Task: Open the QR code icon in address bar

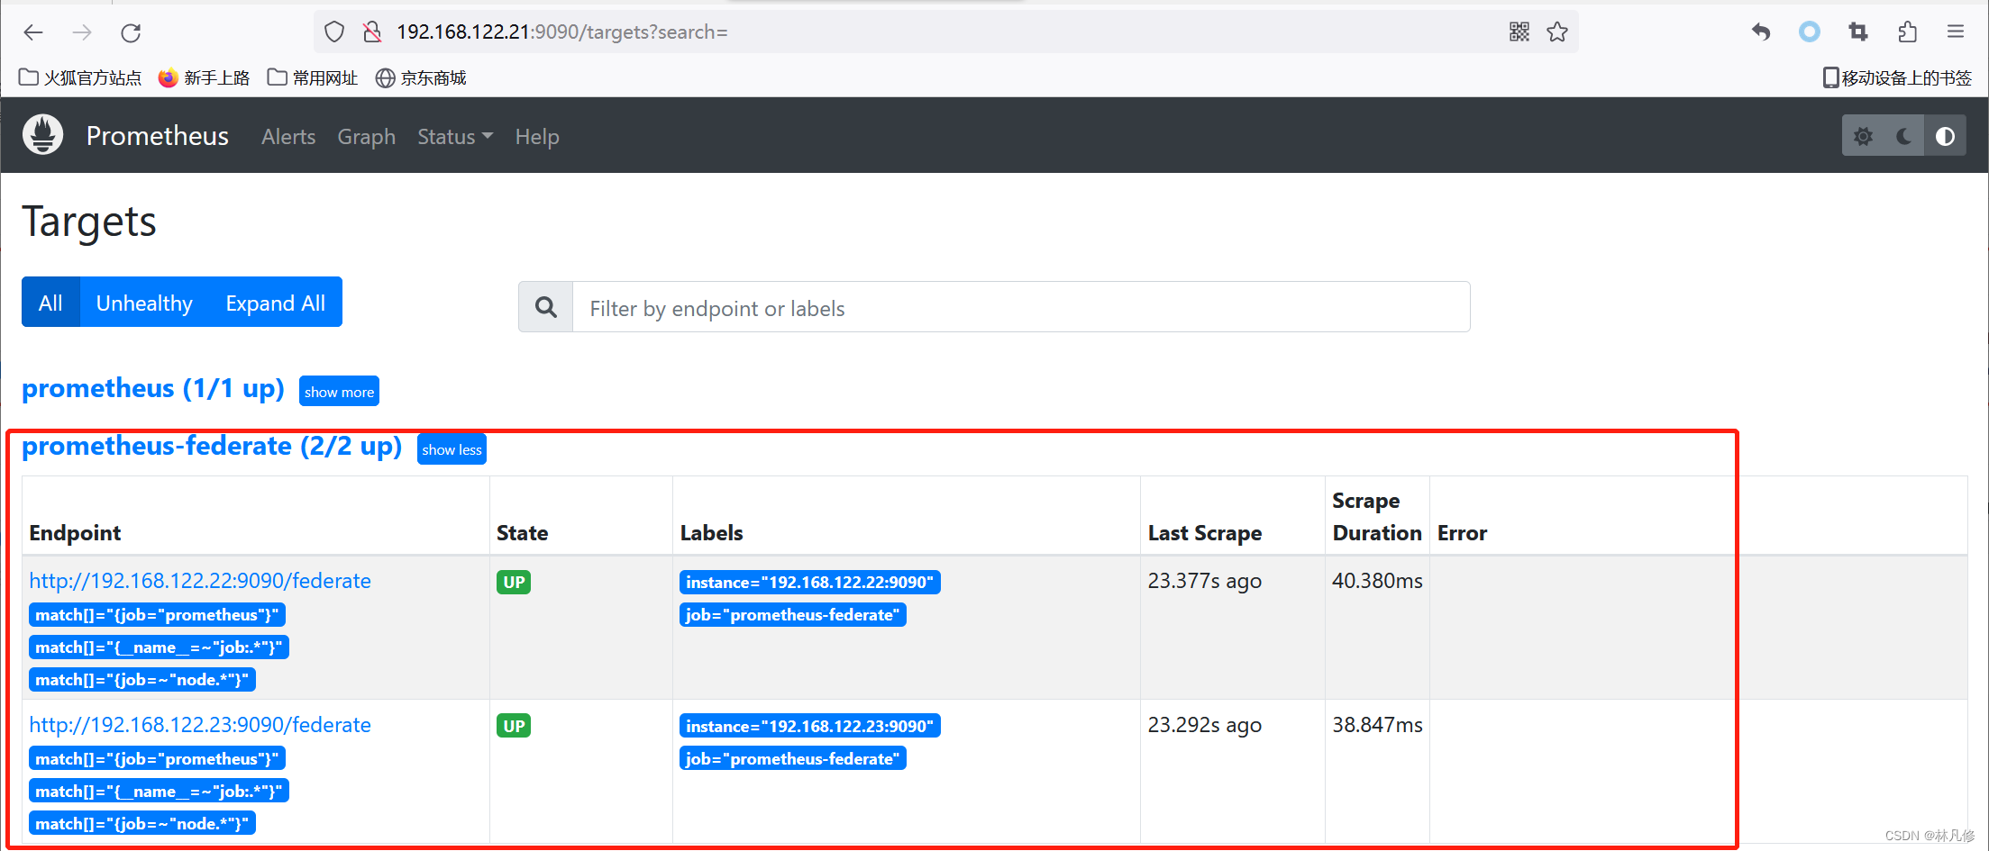Action: tap(1519, 32)
